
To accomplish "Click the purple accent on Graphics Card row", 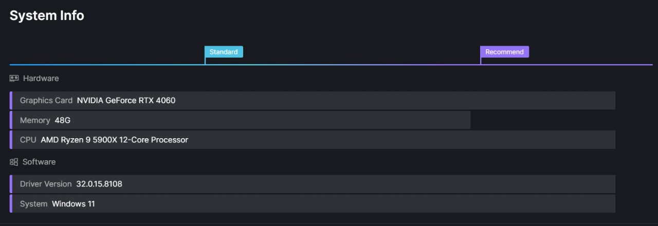I will pos(11,101).
